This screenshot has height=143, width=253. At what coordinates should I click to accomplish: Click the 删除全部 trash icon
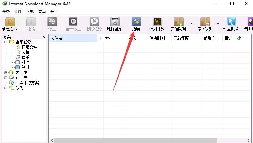coord(115,22)
